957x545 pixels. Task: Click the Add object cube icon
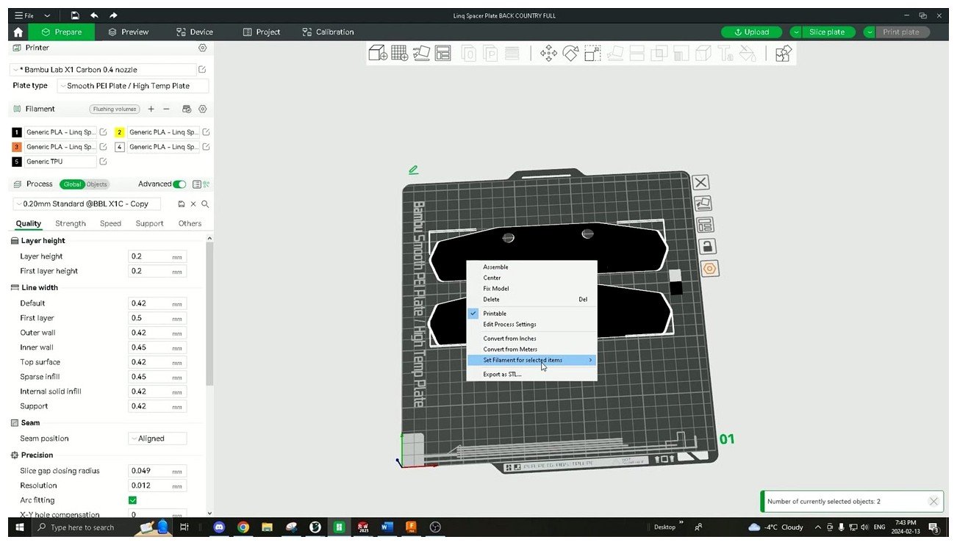coord(378,53)
